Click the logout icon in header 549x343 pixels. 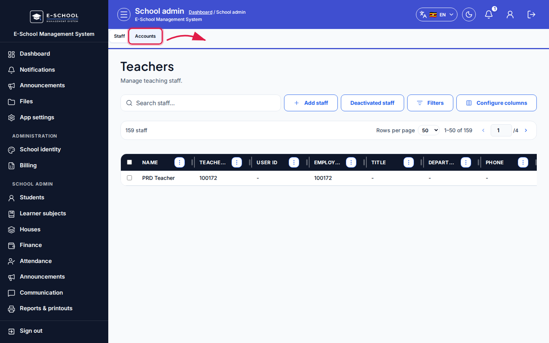click(x=531, y=14)
